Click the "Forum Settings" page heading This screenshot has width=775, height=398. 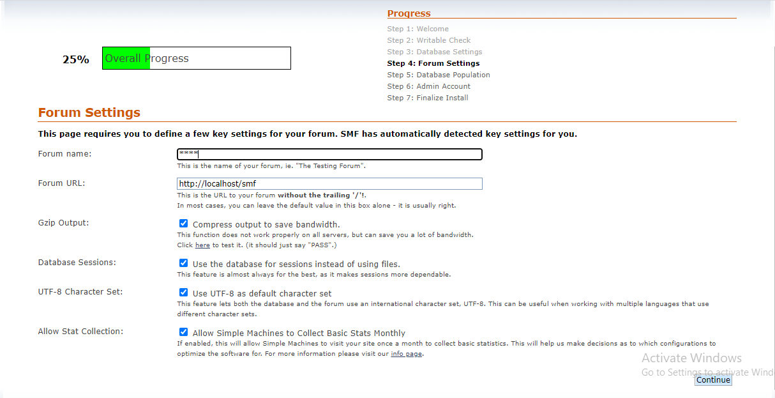point(89,112)
